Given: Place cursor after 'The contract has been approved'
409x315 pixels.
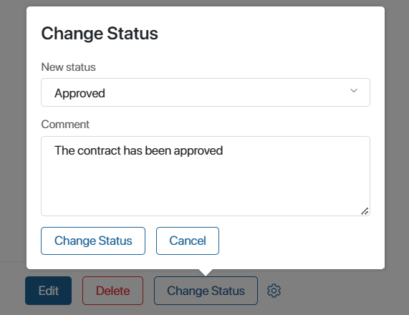Looking at the screenshot, I should pos(223,151).
